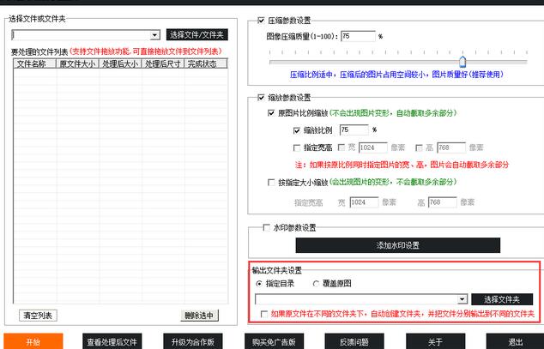Click the 退出 button
Screen dimensions: 544x349
click(515, 342)
